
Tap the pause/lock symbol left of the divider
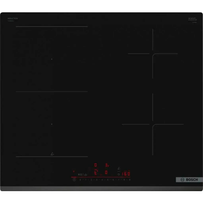(80, 174)
